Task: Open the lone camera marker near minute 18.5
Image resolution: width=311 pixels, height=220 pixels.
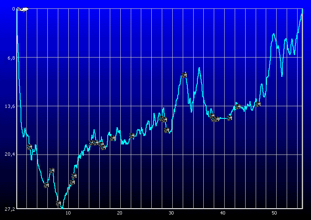Action: pyautogui.click(x=113, y=138)
